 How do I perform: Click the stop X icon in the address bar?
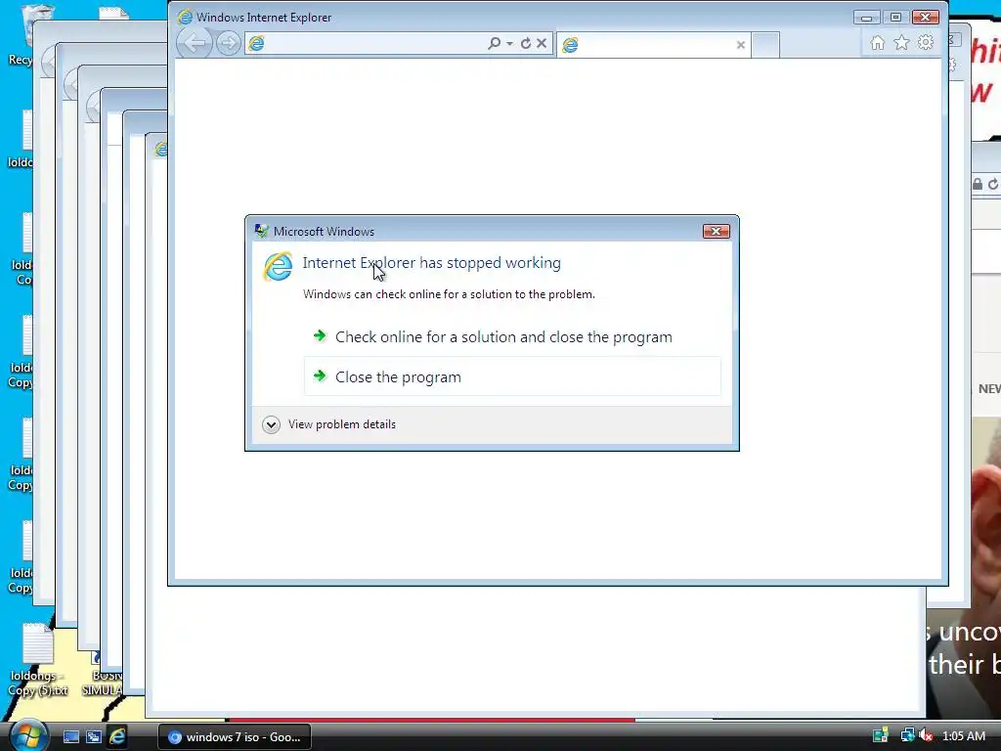(542, 43)
